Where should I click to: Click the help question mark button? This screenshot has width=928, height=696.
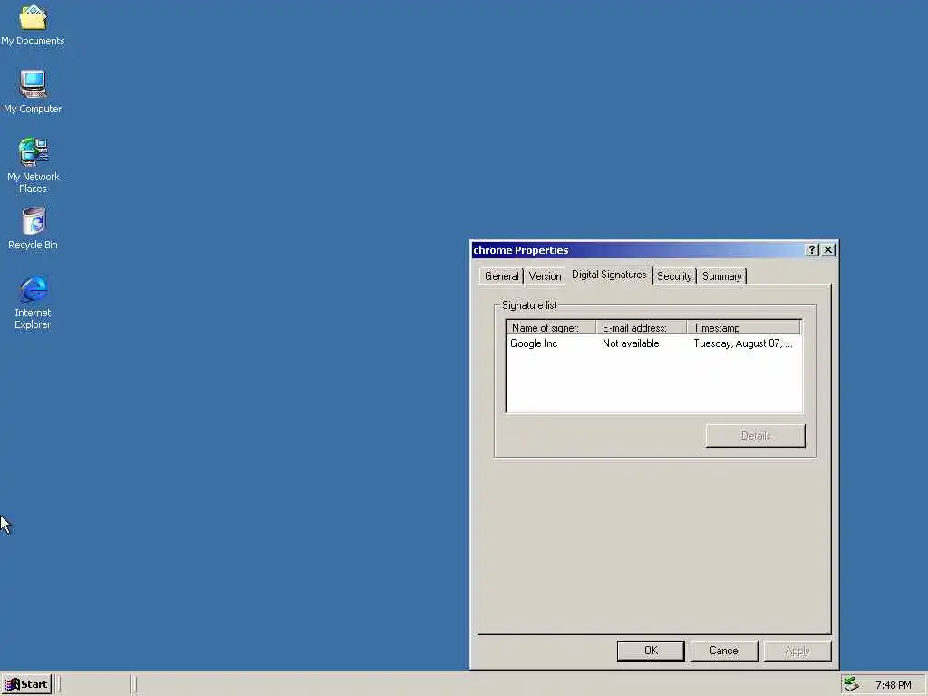pos(812,250)
